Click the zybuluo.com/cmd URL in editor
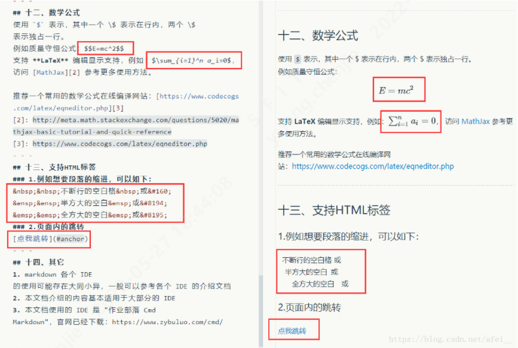The height and width of the screenshot is (348, 518). pyautogui.click(x=167, y=322)
